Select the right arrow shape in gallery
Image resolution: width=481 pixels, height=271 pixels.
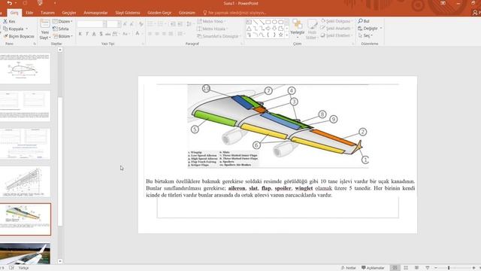(268, 29)
